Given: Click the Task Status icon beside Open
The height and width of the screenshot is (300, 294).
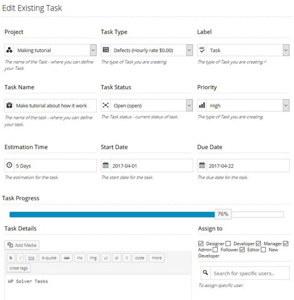Looking at the screenshot, I should click(x=106, y=105).
